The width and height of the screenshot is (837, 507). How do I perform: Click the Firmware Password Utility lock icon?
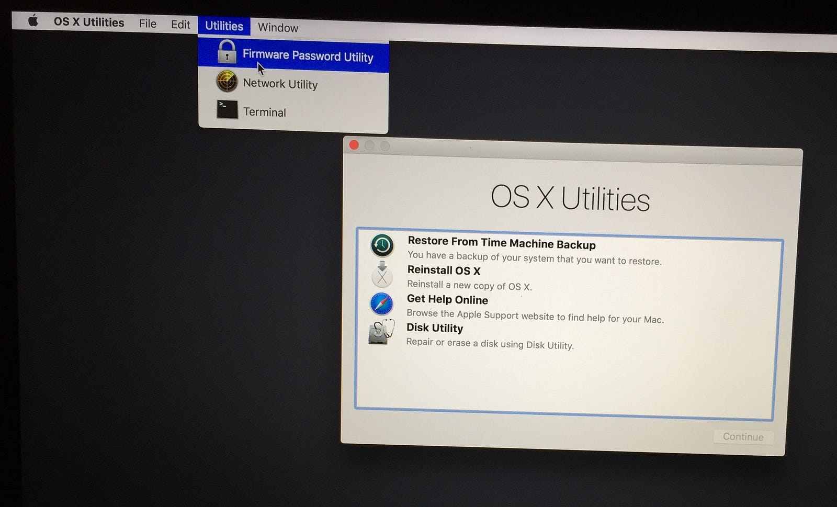(227, 52)
